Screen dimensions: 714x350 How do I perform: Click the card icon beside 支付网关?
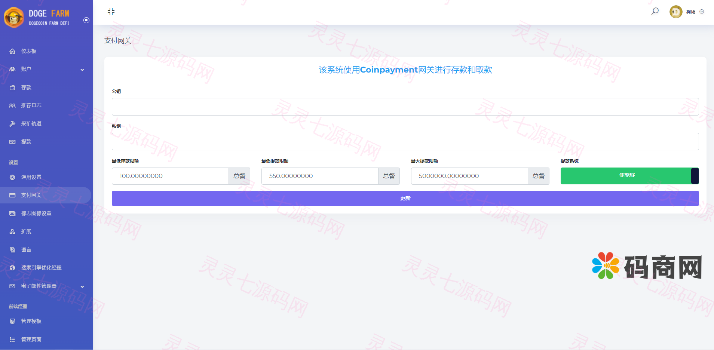click(x=12, y=195)
